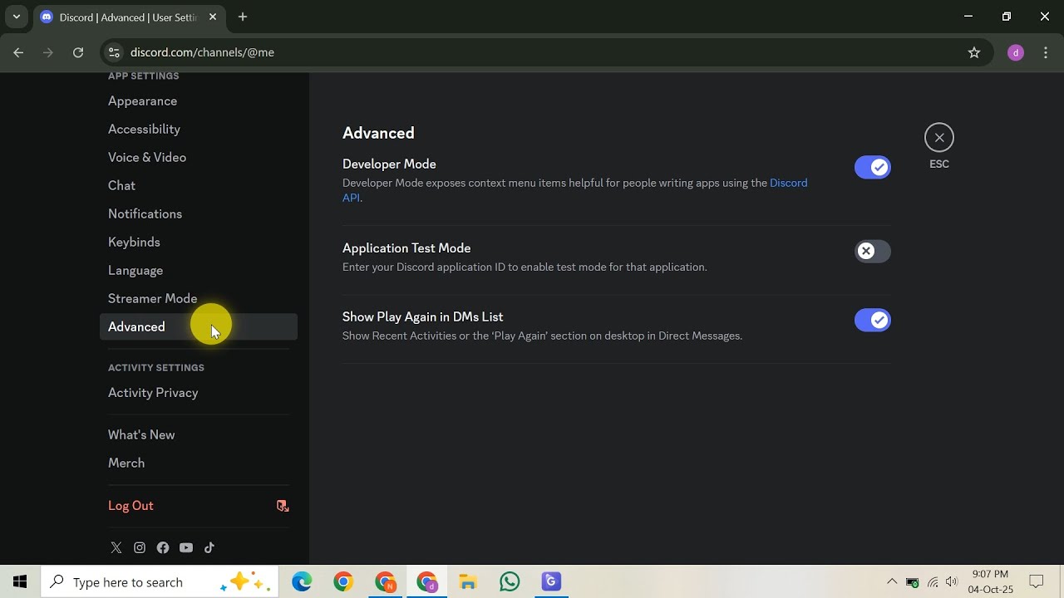This screenshot has height=598, width=1064.
Task: Open Discord's Instagram social icon
Action: click(x=140, y=547)
